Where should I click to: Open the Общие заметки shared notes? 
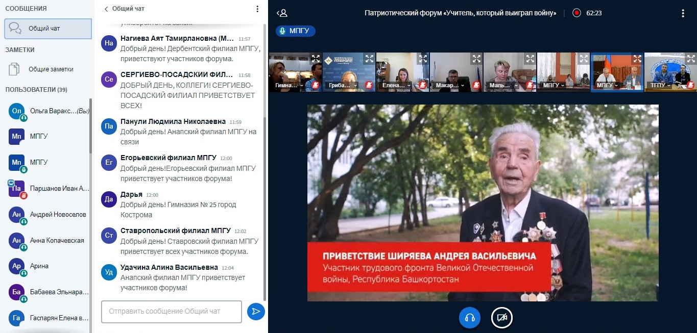click(x=51, y=69)
